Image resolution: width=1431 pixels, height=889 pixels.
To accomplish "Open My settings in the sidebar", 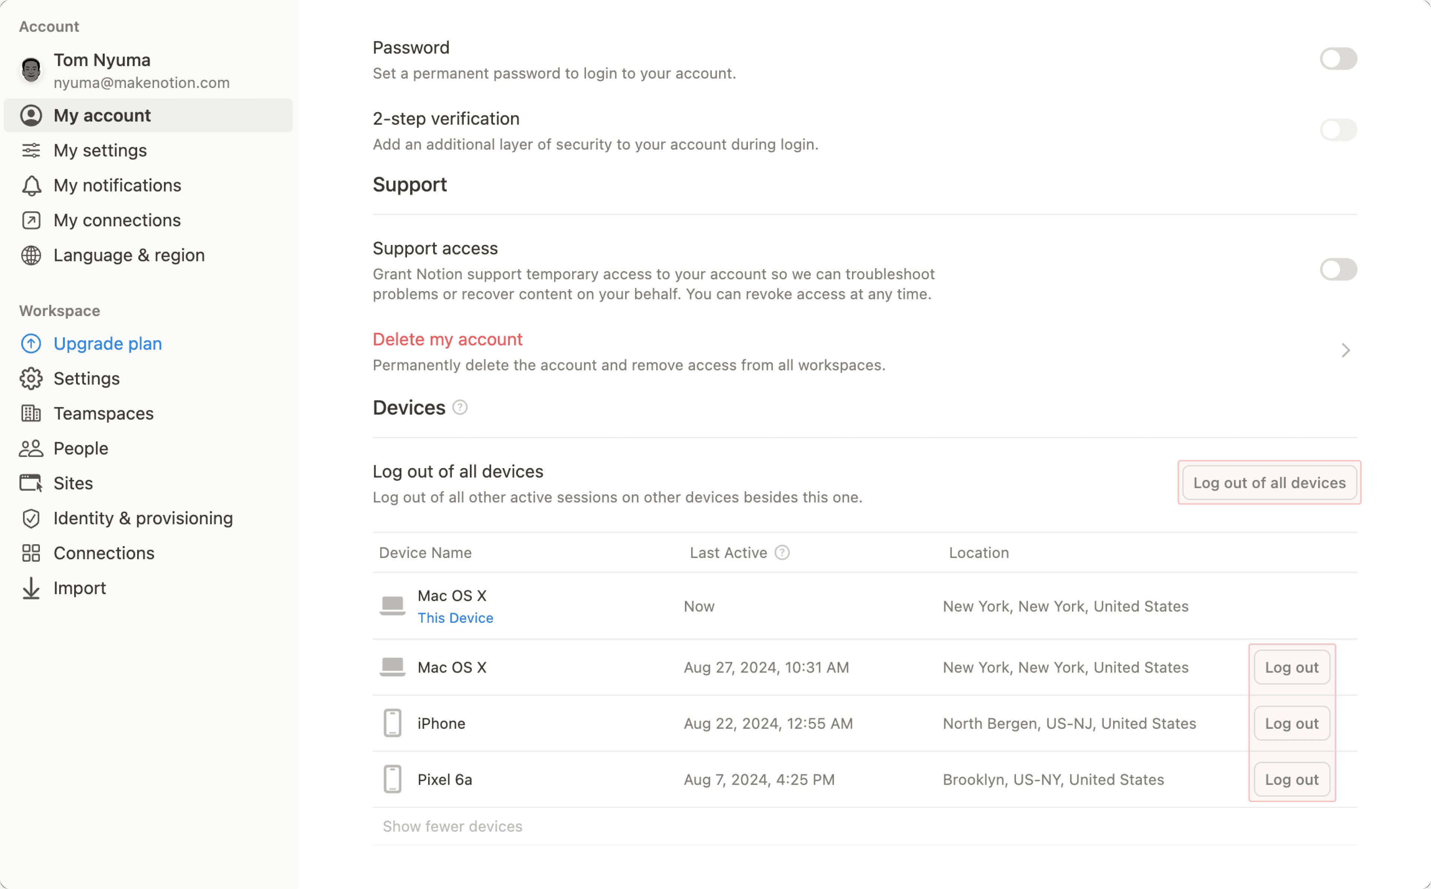I will [x=100, y=151].
